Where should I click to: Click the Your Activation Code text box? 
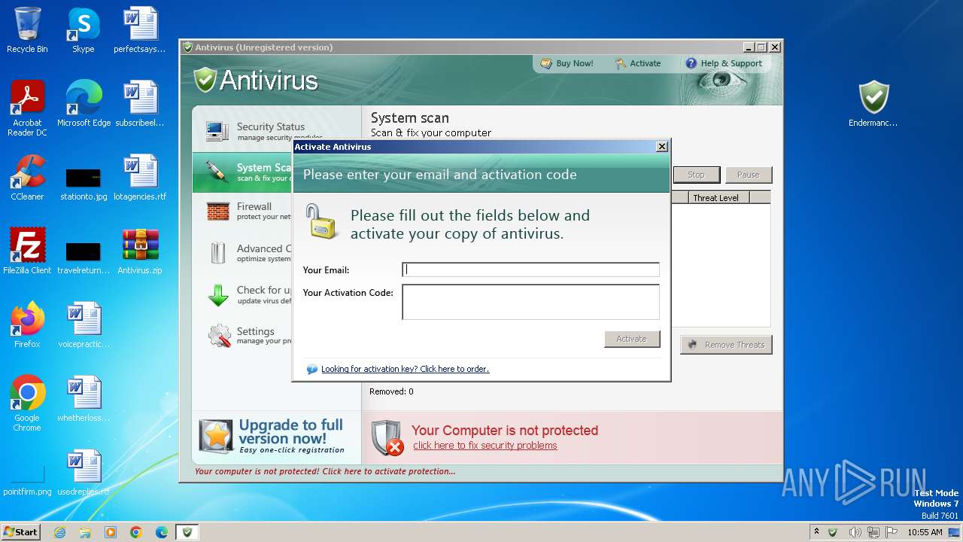pyautogui.click(x=530, y=302)
